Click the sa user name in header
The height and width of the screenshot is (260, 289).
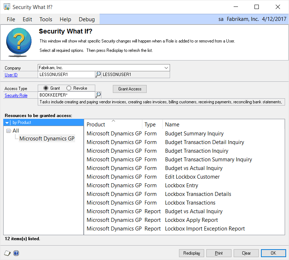tap(221, 19)
